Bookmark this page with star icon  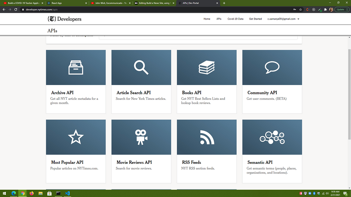[x=300, y=9]
